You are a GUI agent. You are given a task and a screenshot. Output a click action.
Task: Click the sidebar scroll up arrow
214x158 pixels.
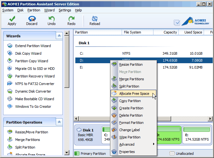[x=67, y=33]
